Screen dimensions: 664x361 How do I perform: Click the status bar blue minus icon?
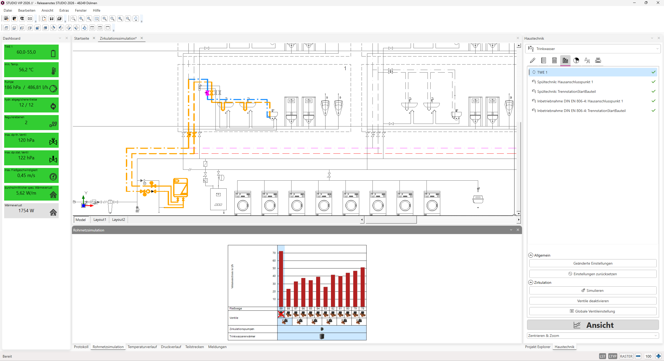point(638,356)
